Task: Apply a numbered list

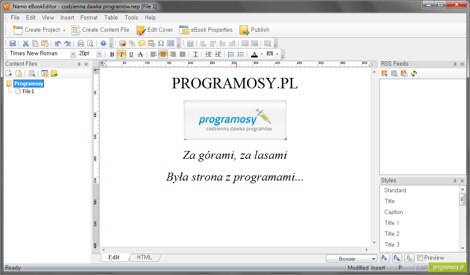Action: pos(231,54)
